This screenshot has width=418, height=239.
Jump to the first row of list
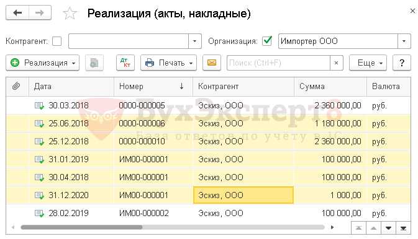(358, 228)
